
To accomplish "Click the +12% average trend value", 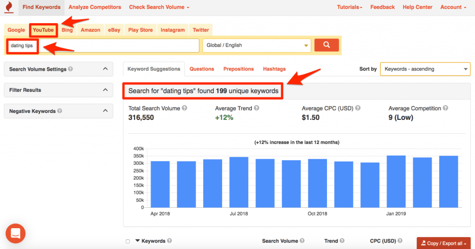I will coord(224,118).
